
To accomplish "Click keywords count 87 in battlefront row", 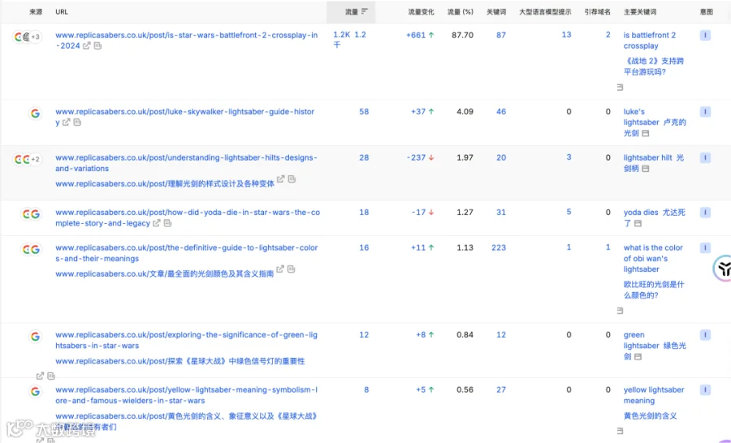I will tap(500, 35).
